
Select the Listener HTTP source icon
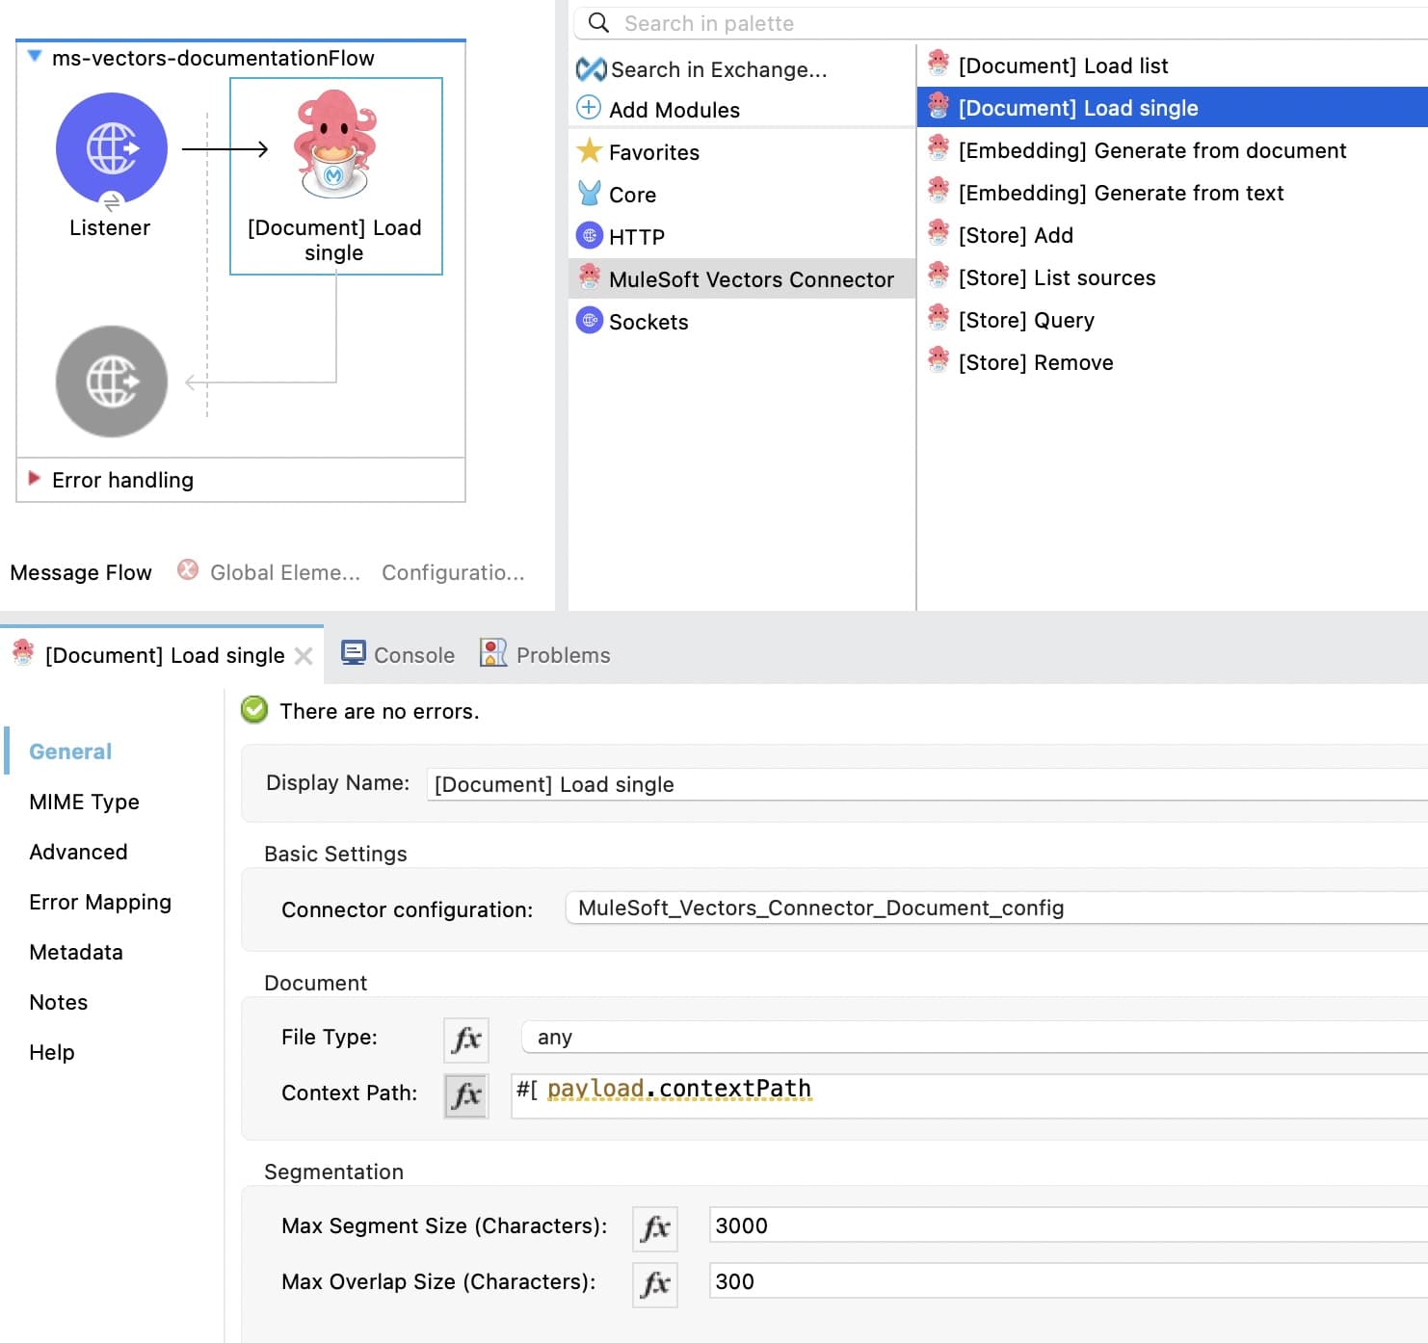112,148
